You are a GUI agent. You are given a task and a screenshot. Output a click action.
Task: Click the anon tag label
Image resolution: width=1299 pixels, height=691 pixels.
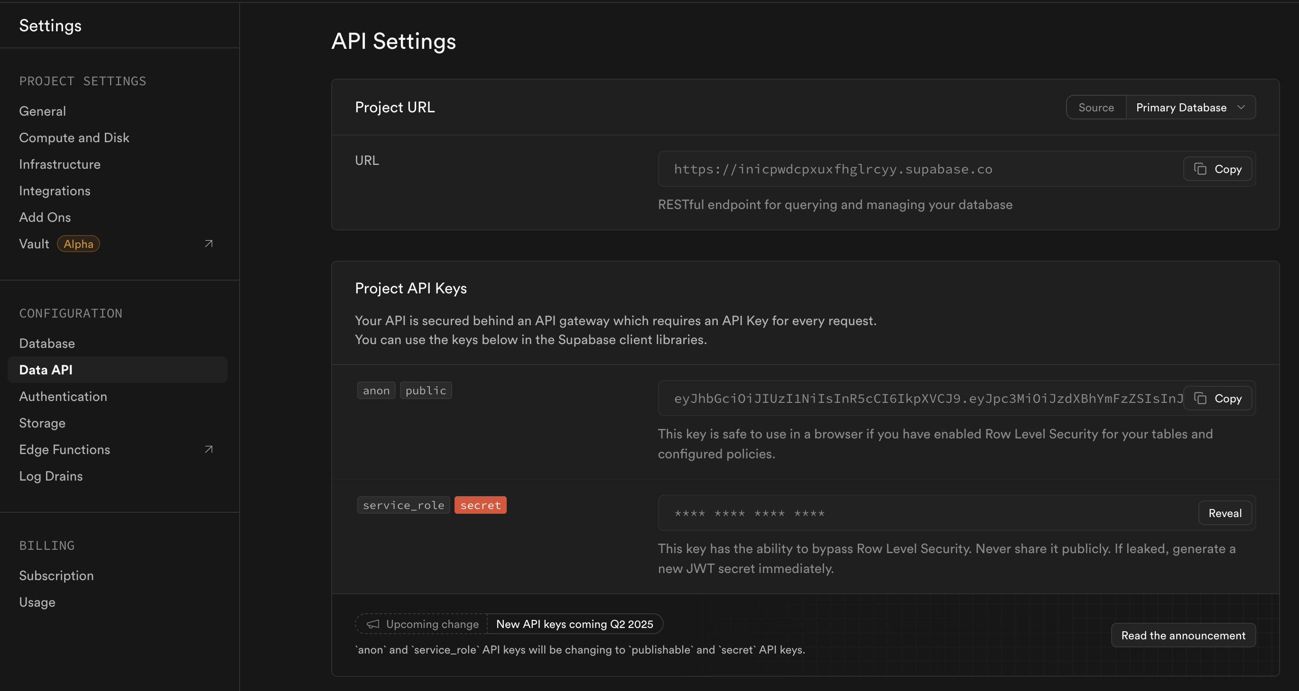pyautogui.click(x=376, y=391)
